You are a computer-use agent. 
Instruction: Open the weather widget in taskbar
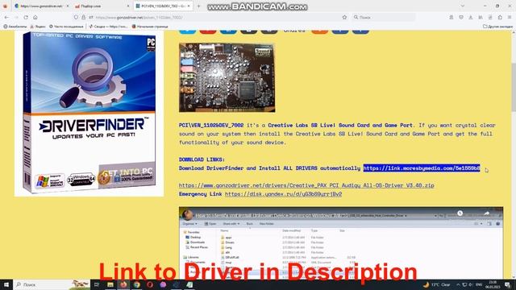pos(436,284)
